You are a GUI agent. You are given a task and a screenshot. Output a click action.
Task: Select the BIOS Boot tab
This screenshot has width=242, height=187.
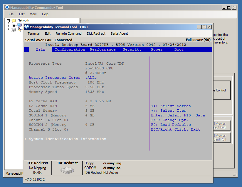[179, 49]
